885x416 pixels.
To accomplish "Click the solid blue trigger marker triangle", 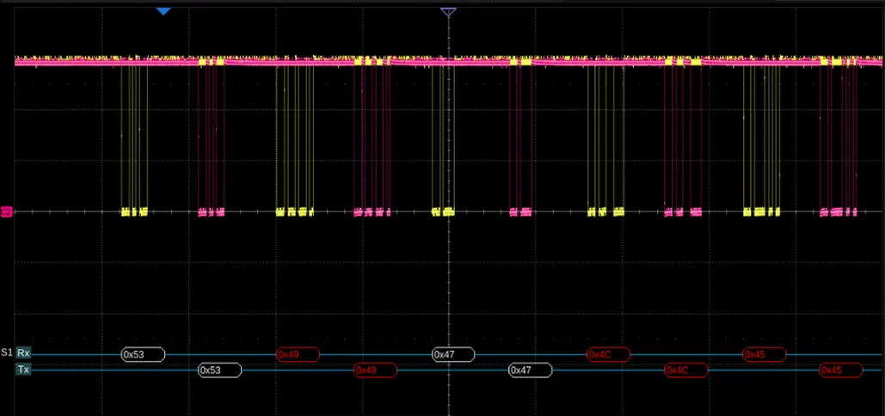I will [163, 11].
